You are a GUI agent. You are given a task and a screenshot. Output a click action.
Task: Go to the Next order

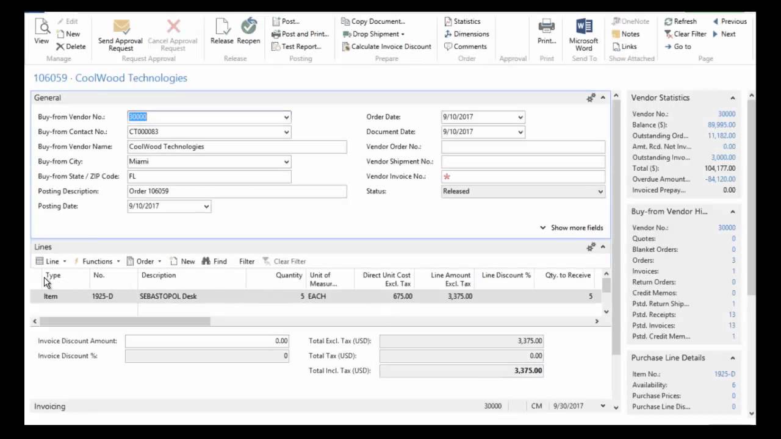724,34
